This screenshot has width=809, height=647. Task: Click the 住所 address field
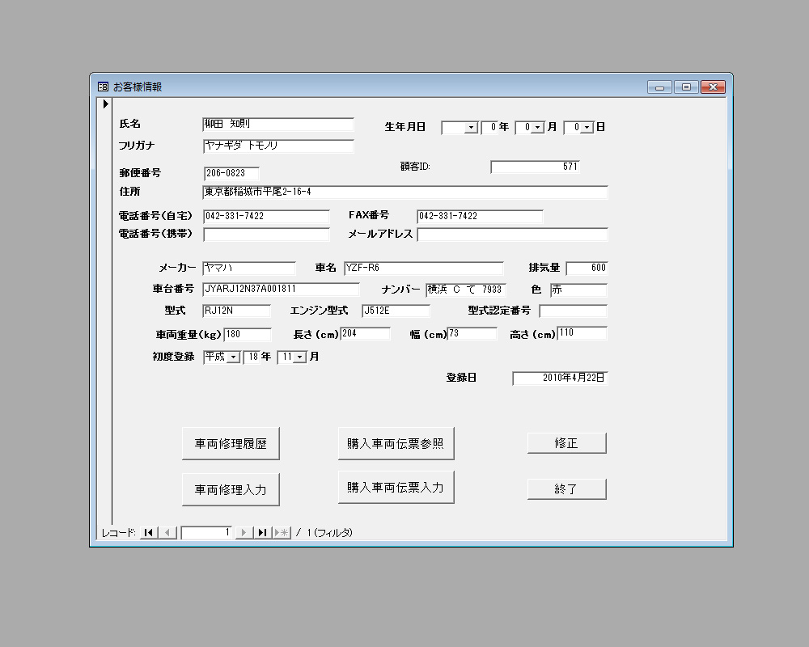pyautogui.click(x=404, y=192)
